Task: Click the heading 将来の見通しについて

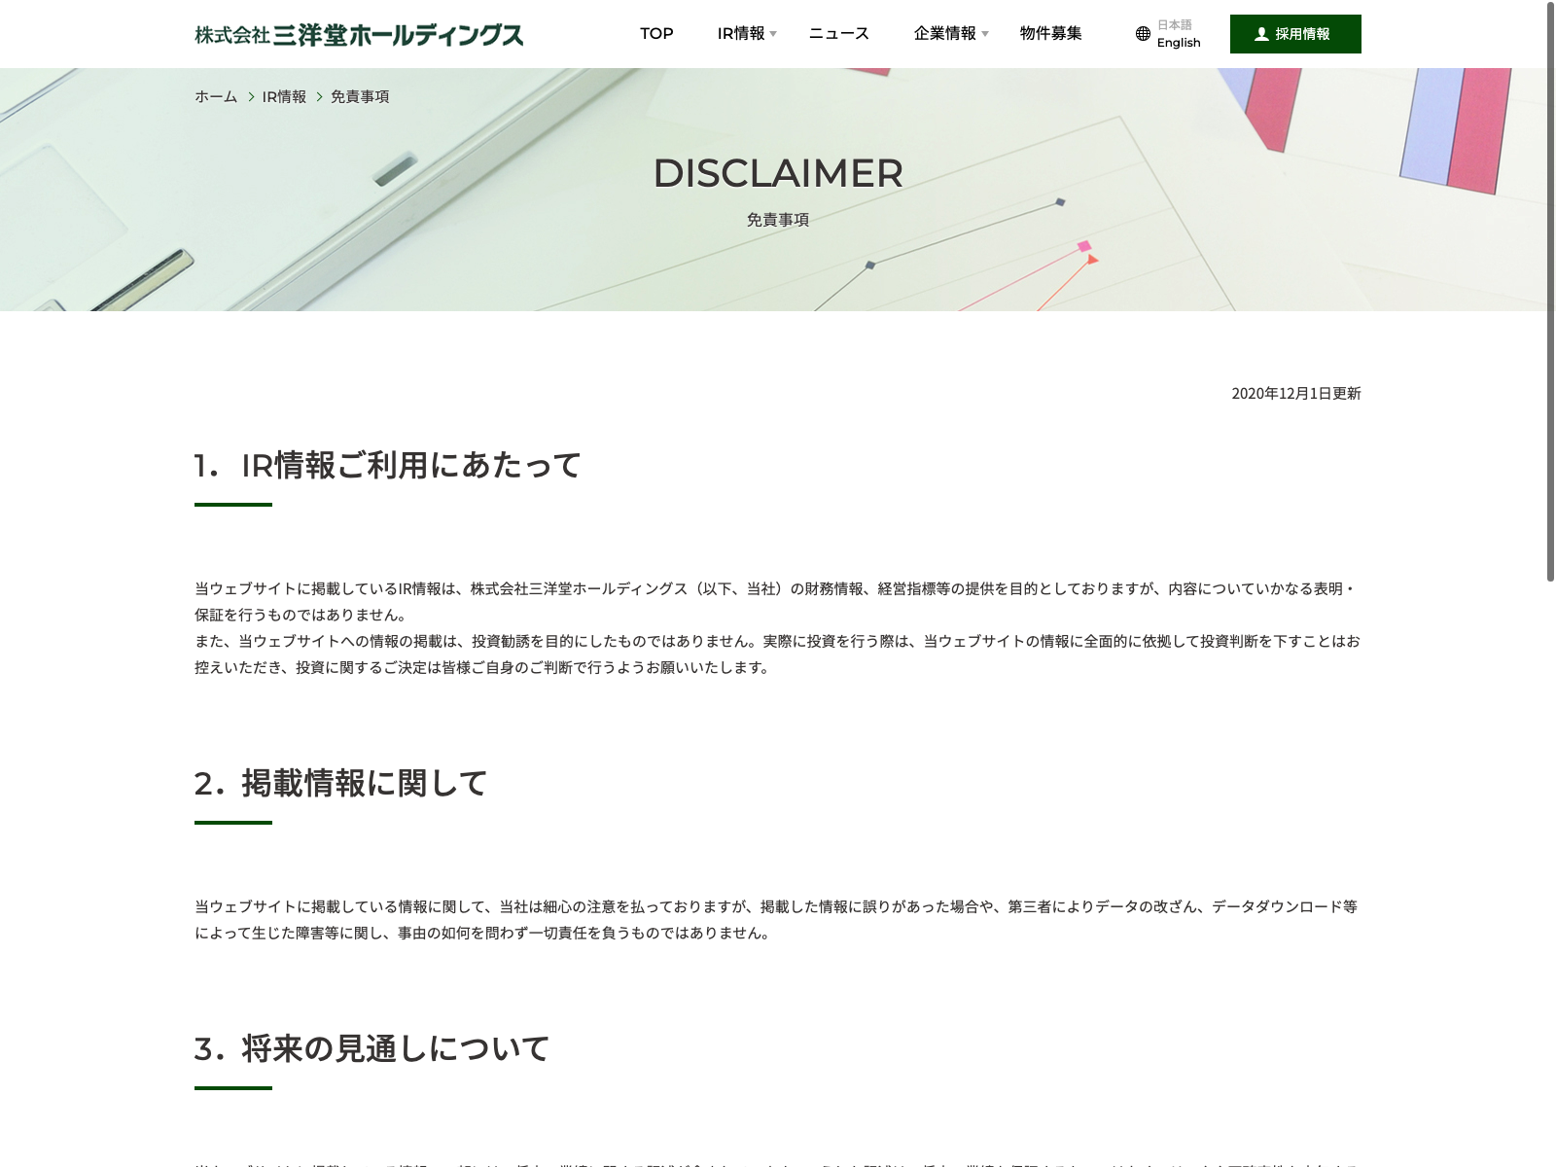Action: point(371,1048)
